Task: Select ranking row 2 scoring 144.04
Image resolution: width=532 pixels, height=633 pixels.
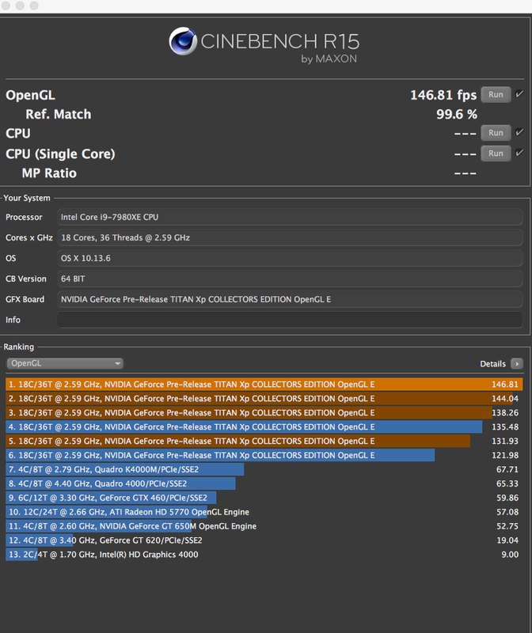Action: (264, 399)
